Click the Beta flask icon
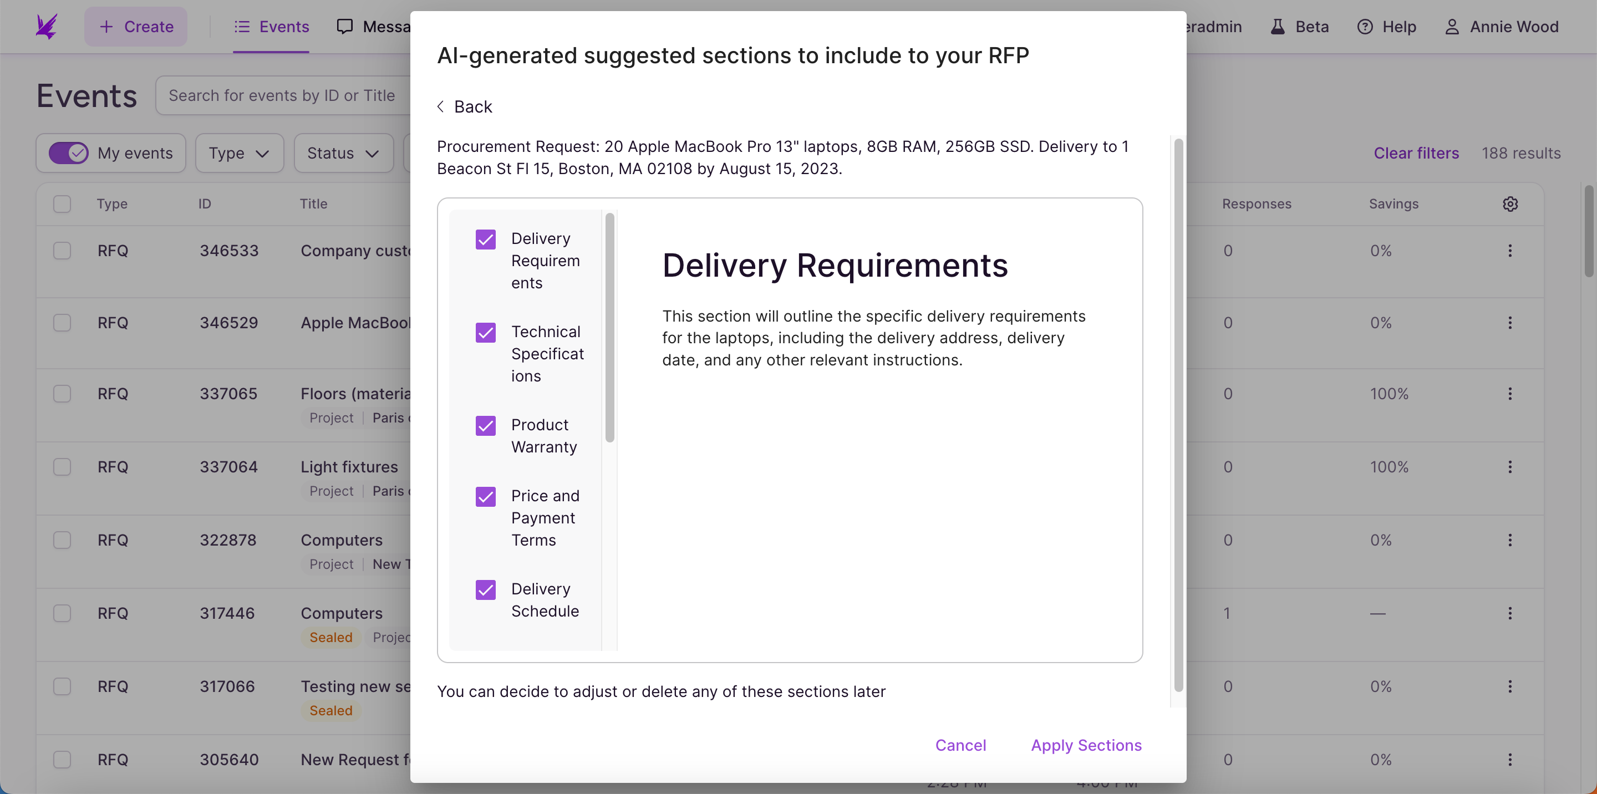The width and height of the screenshot is (1597, 794). click(x=1278, y=27)
